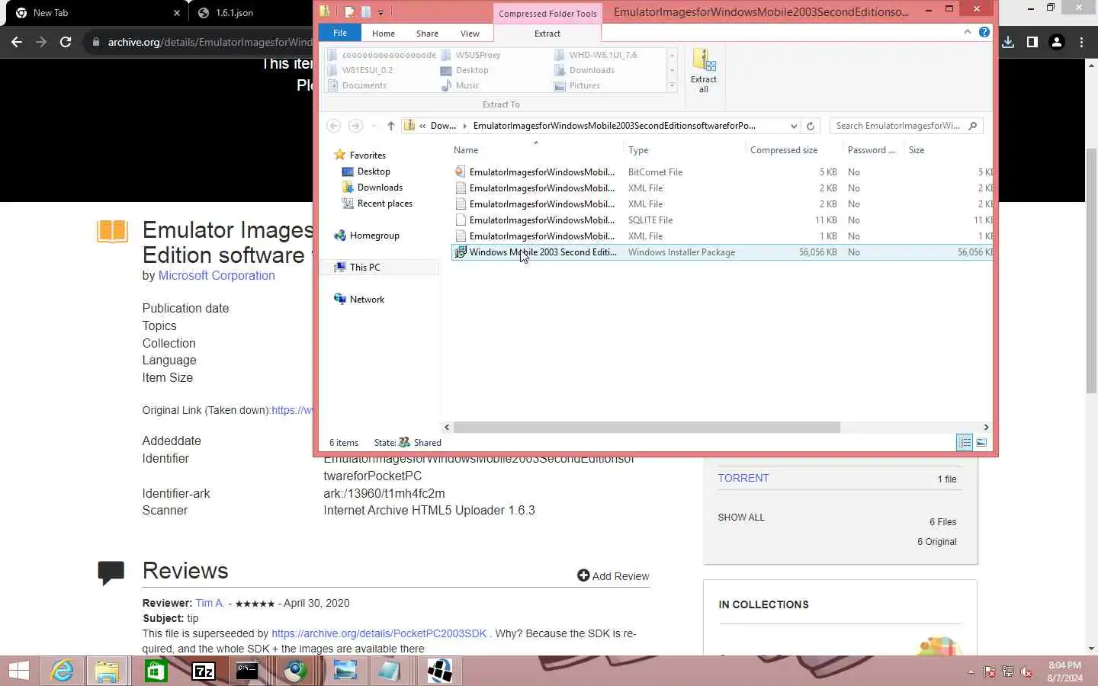Open Tim A. reviewer link

(x=210, y=603)
